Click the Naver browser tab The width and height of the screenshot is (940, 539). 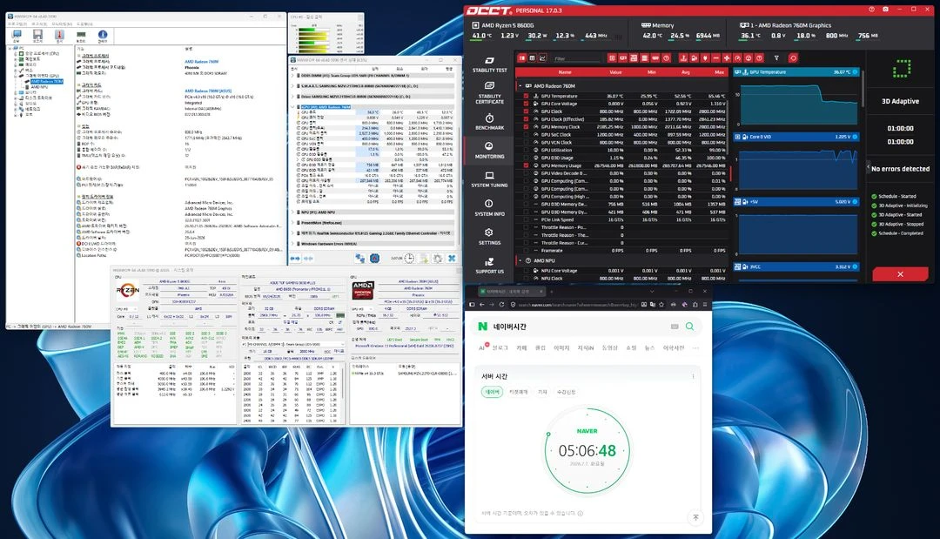click(x=512, y=292)
